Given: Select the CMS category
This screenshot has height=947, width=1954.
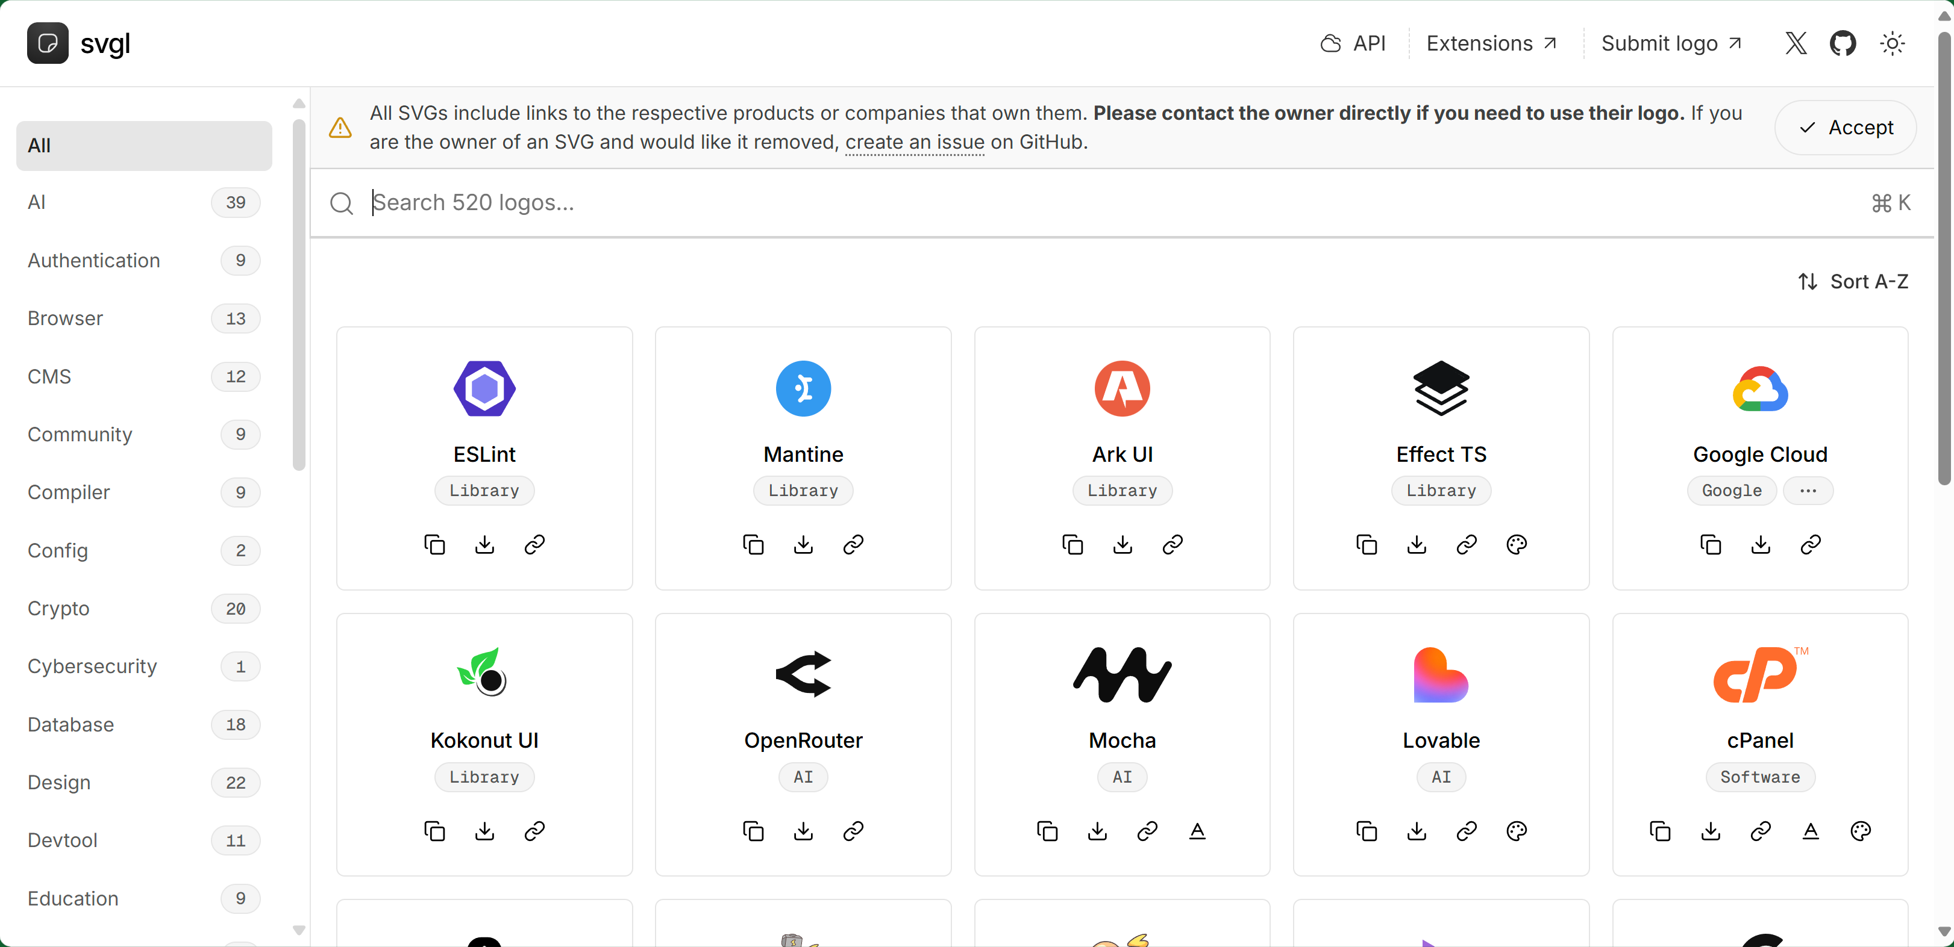Looking at the screenshot, I should coord(144,376).
